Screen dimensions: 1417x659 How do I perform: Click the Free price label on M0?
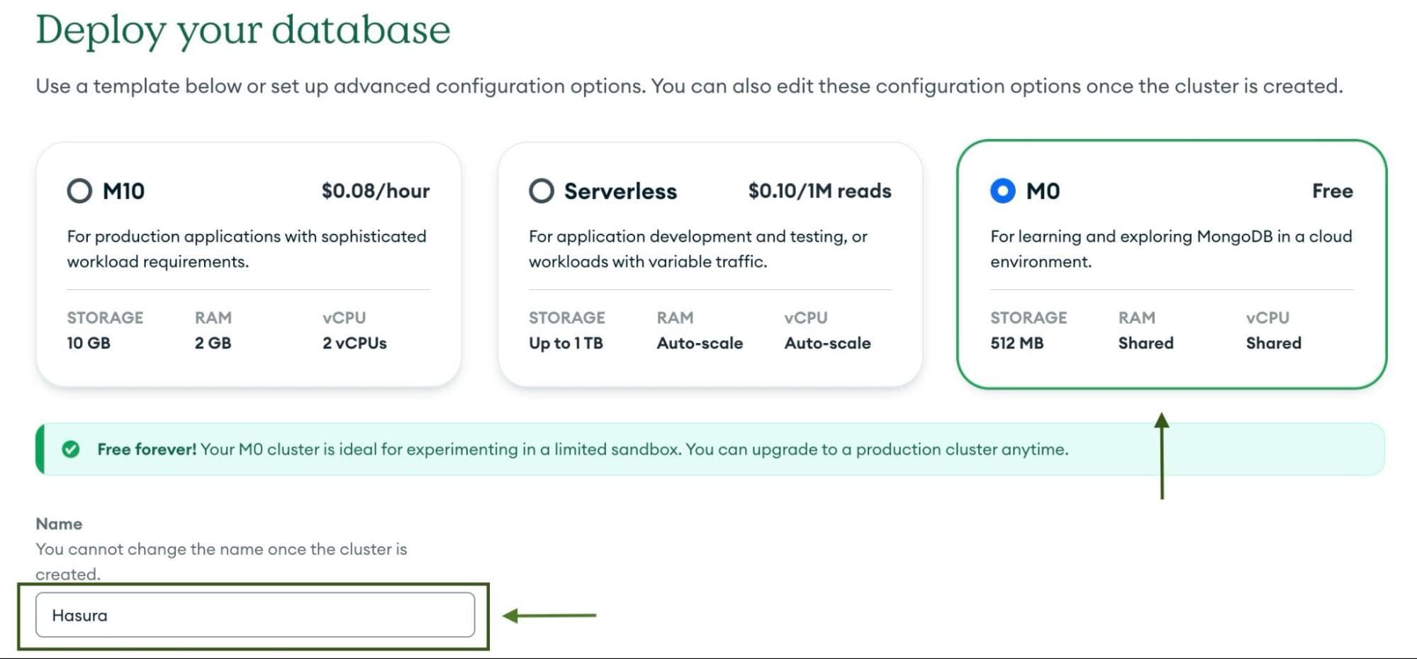pos(1332,191)
